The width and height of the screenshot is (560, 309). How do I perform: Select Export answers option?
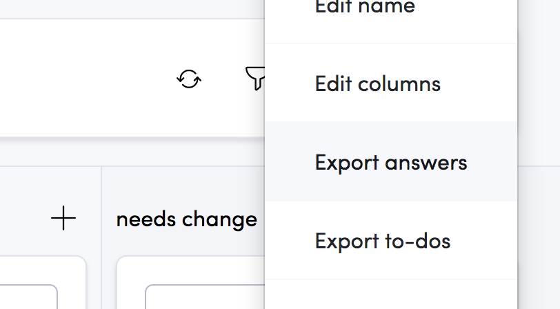click(391, 162)
